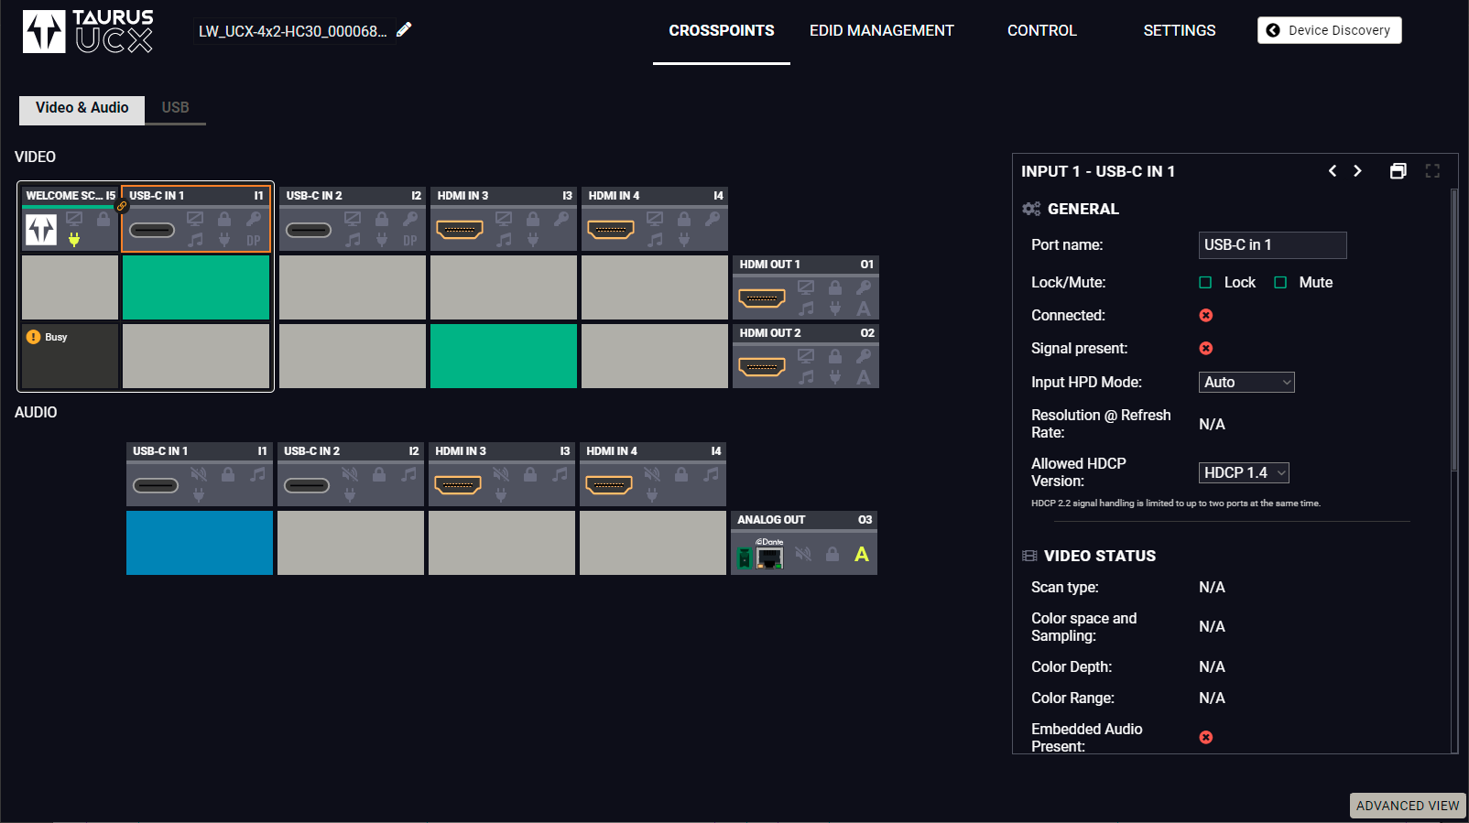1469x823 pixels.
Task: Toggle audio crosspoint USB-C IN 2 to ANALOG OUT
Action: tap(351, 543)
